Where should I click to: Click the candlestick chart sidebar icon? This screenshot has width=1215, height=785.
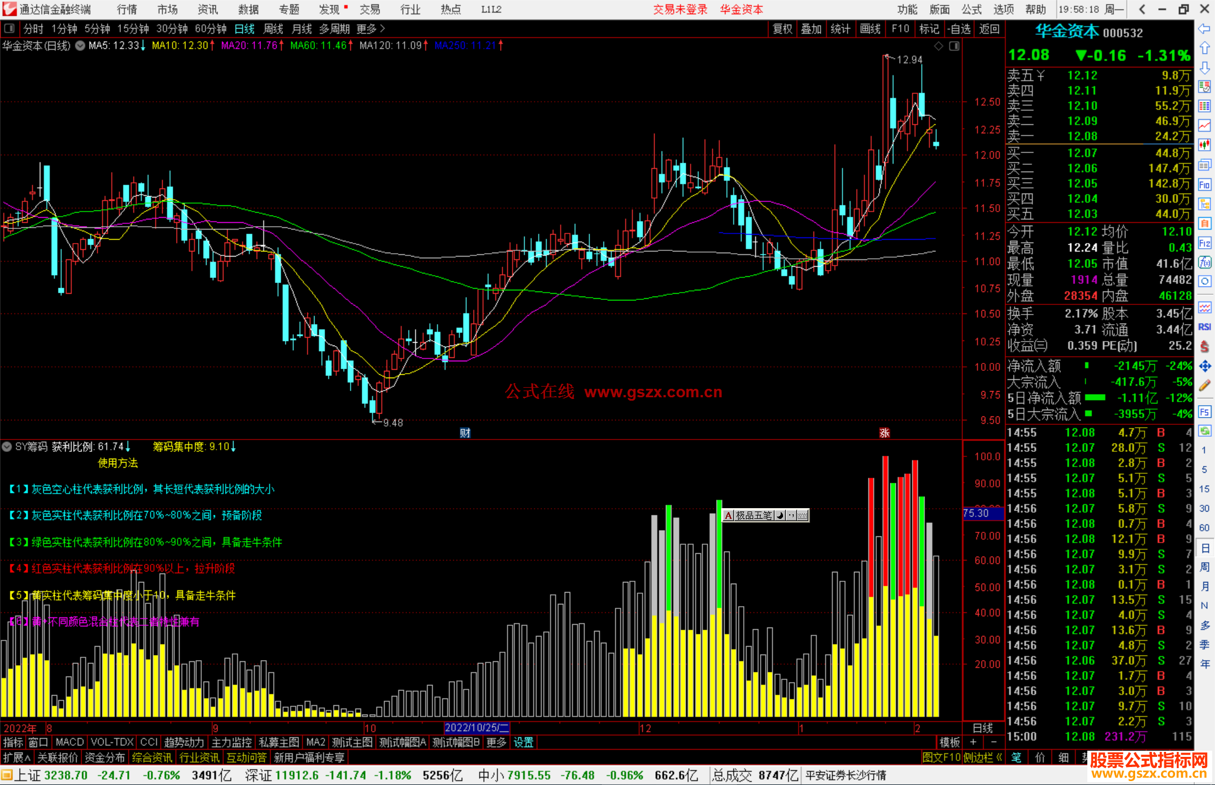1204,145
